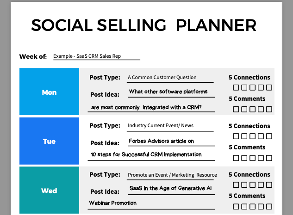This screenshot has width=293, height=215.
Task: Click Monday Post Idea first line
Action: pos(171,92)
